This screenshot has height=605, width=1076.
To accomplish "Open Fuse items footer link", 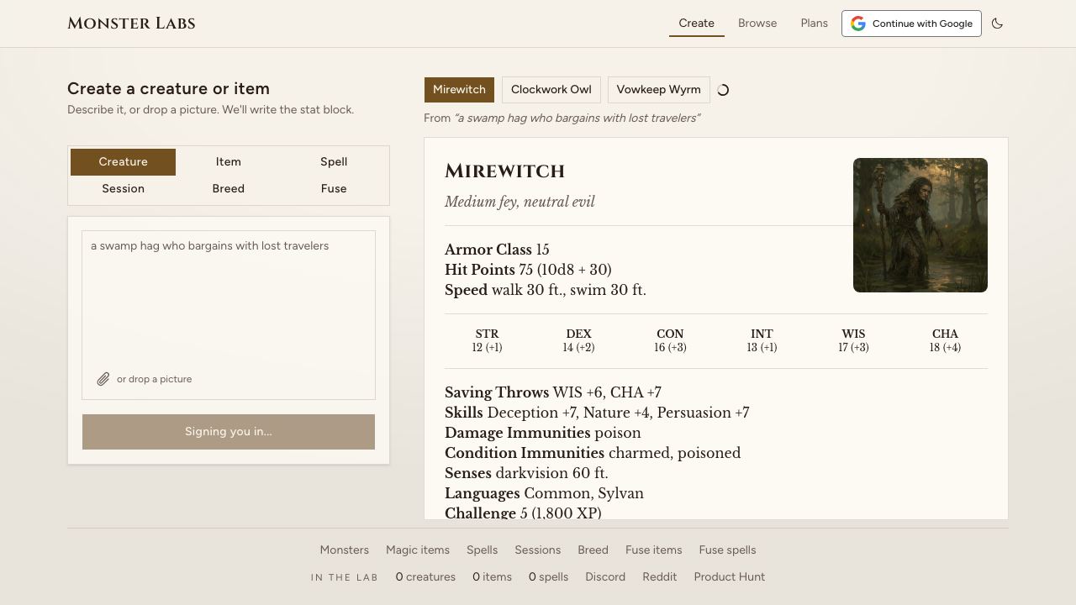I will pos(653,550).
